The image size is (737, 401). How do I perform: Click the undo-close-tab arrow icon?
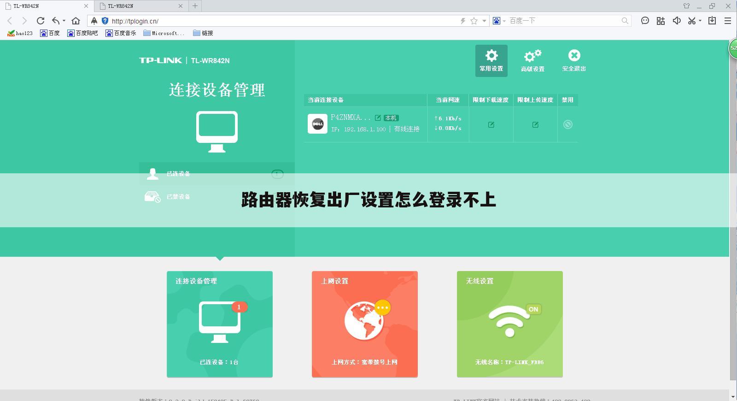(56, 21)
